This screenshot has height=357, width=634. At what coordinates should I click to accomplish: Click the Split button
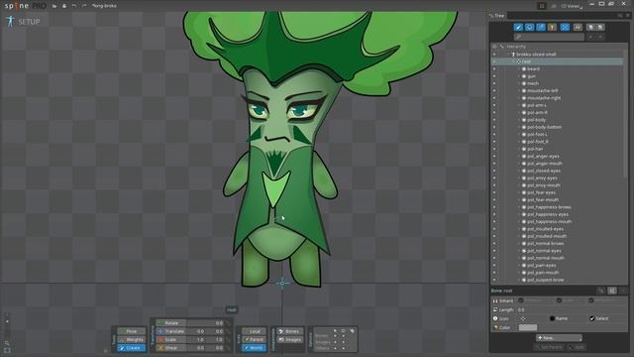[x=576, y=347]
